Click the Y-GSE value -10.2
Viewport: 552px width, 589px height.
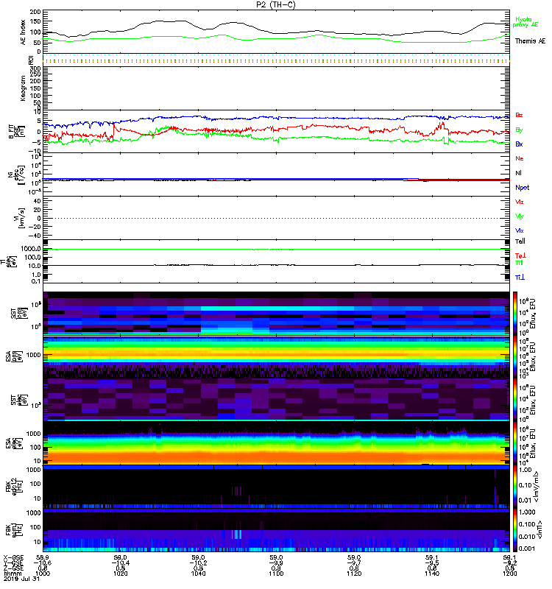pyautogui.click(x=198, y=563)
